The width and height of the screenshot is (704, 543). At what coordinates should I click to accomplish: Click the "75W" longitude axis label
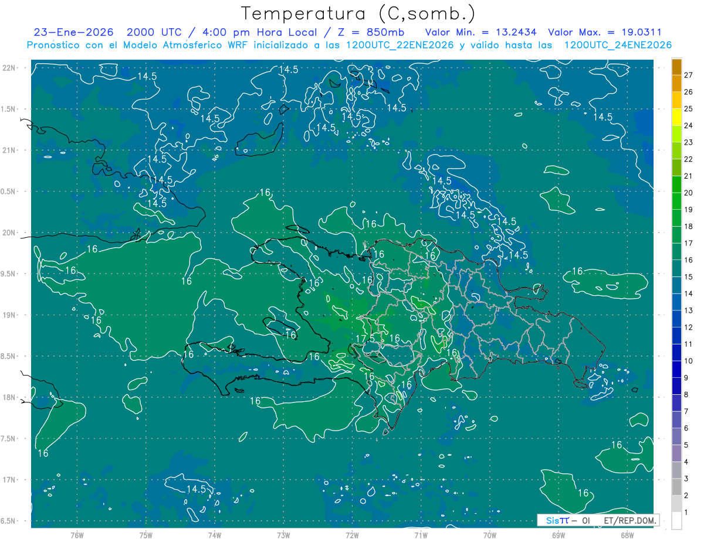(146, 535)
